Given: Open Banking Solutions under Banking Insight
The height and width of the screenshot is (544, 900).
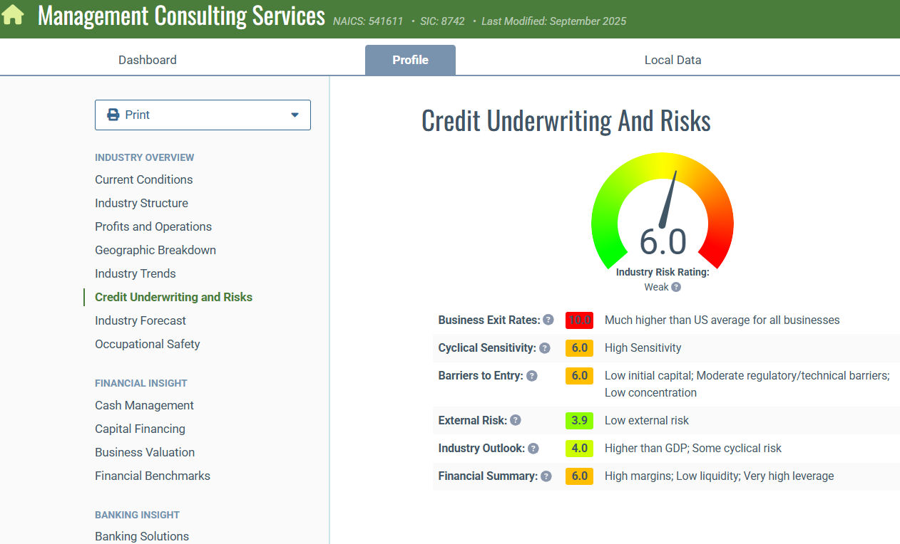Looking at the screenshot, I should tap(141, 536).
